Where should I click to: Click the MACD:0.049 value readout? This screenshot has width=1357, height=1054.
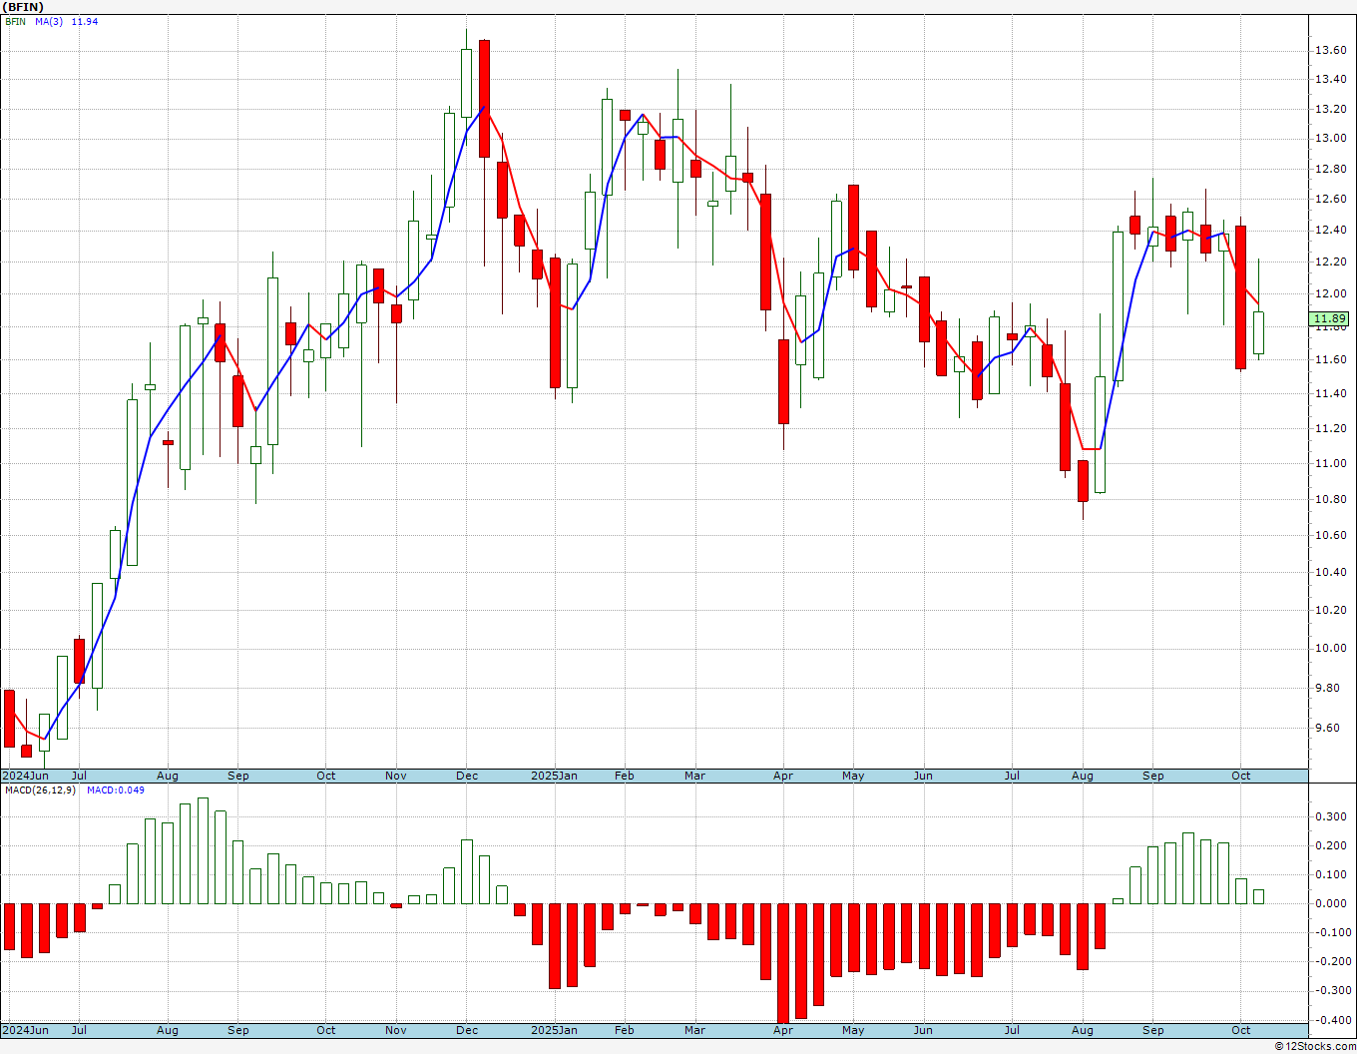coord(115,790)
